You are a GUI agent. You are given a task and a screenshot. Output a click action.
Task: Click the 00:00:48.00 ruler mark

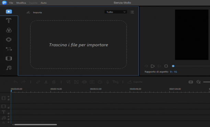pos(135,89)
